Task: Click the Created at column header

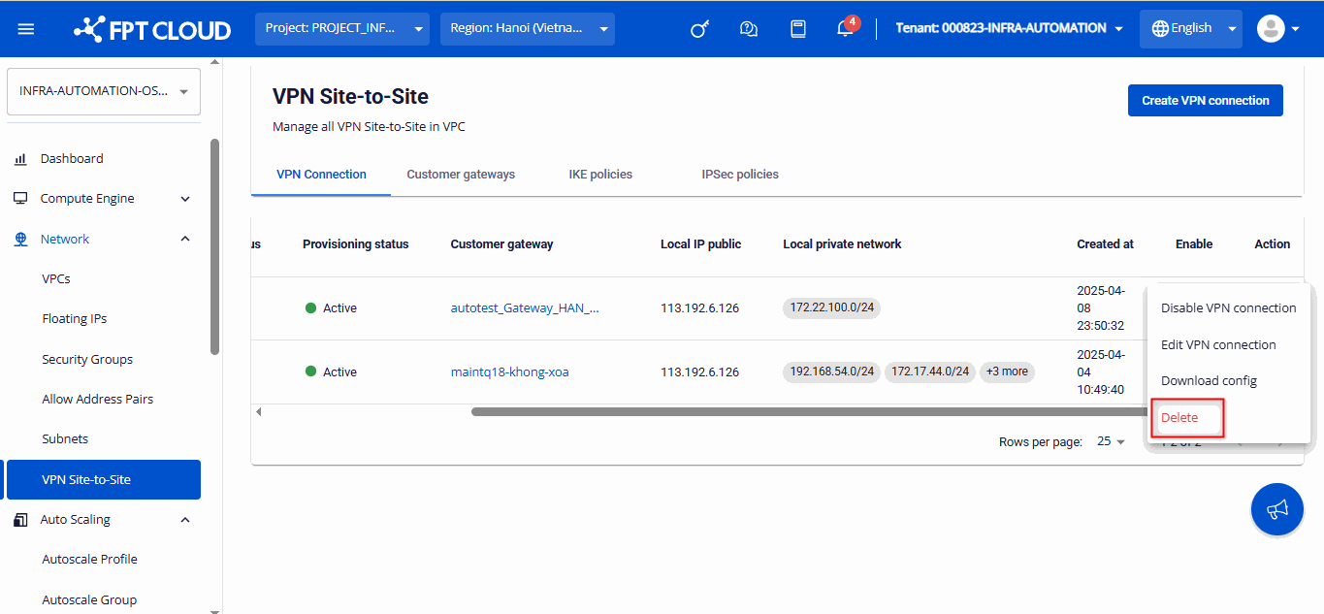Action: (1105, 244)
